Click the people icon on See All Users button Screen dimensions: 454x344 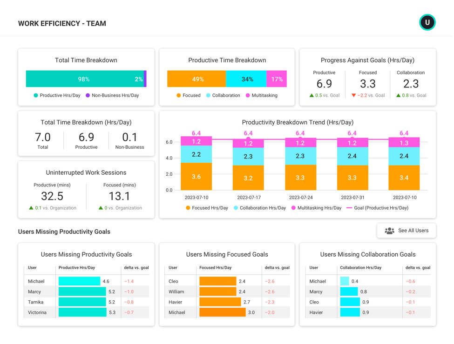(389, 231)
